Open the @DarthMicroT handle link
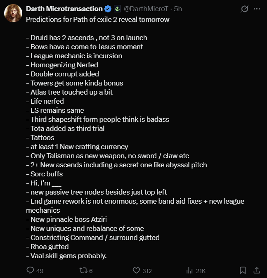The height and width of the screenshot is (278, 267). click(146, 9)
